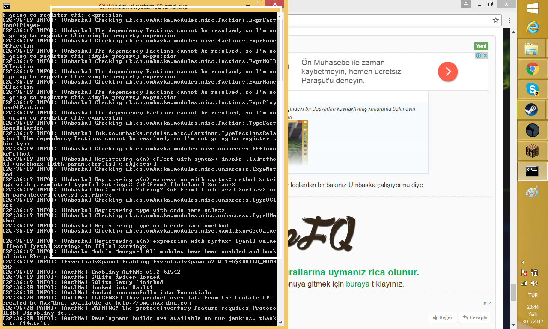Click the Chrome page scrollbar thumb
Screen dimensions: 548x329
coord(513,293)
